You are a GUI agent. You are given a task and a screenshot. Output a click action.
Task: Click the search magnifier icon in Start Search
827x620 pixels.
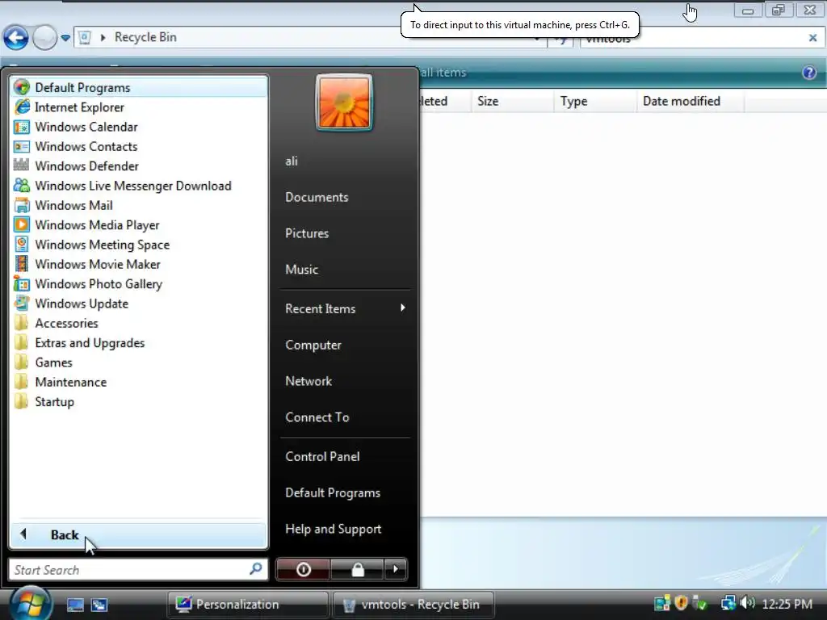pos(256,569)
